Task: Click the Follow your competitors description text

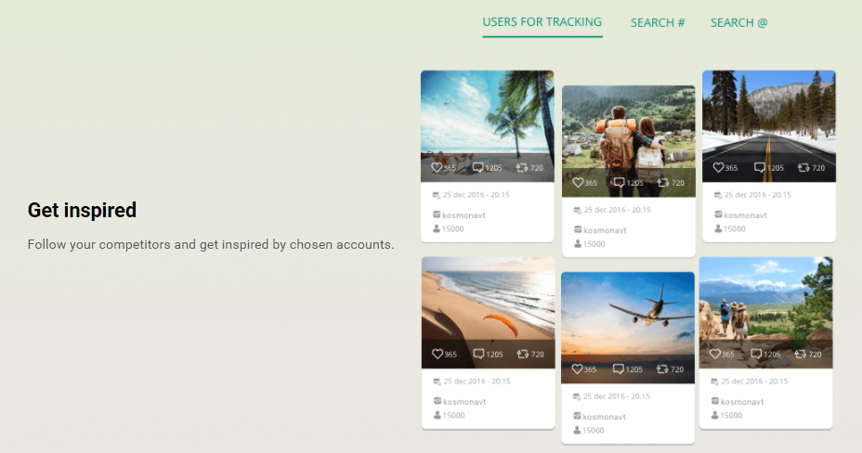Action: point(211,244)
